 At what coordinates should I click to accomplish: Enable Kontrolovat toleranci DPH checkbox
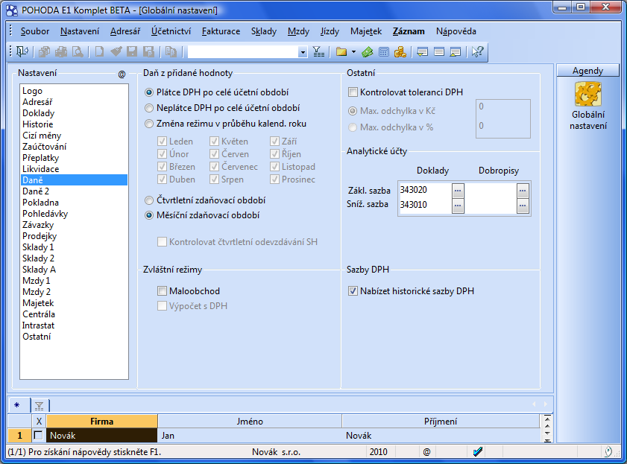353,92
